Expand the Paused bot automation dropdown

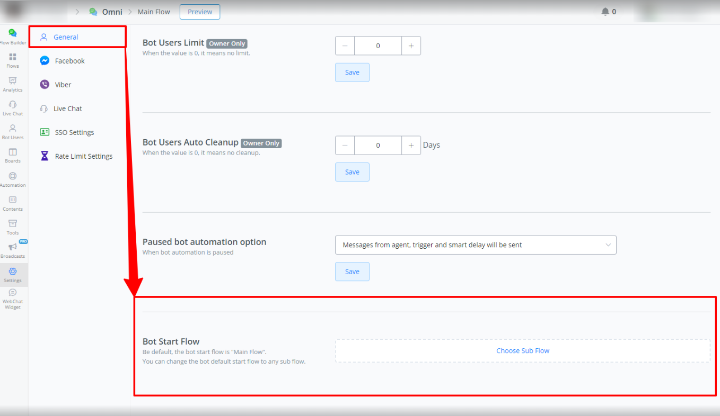point(476,245)
